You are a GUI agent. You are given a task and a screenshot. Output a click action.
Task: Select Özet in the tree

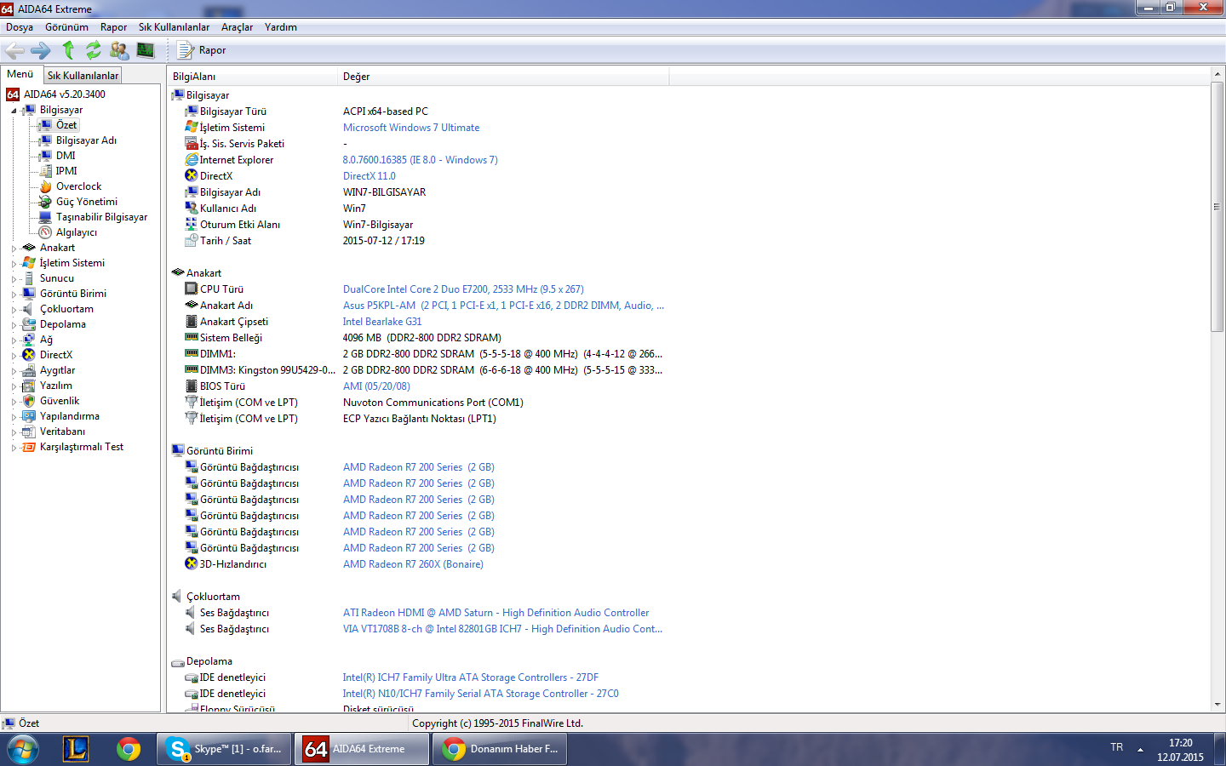(66, 125)
